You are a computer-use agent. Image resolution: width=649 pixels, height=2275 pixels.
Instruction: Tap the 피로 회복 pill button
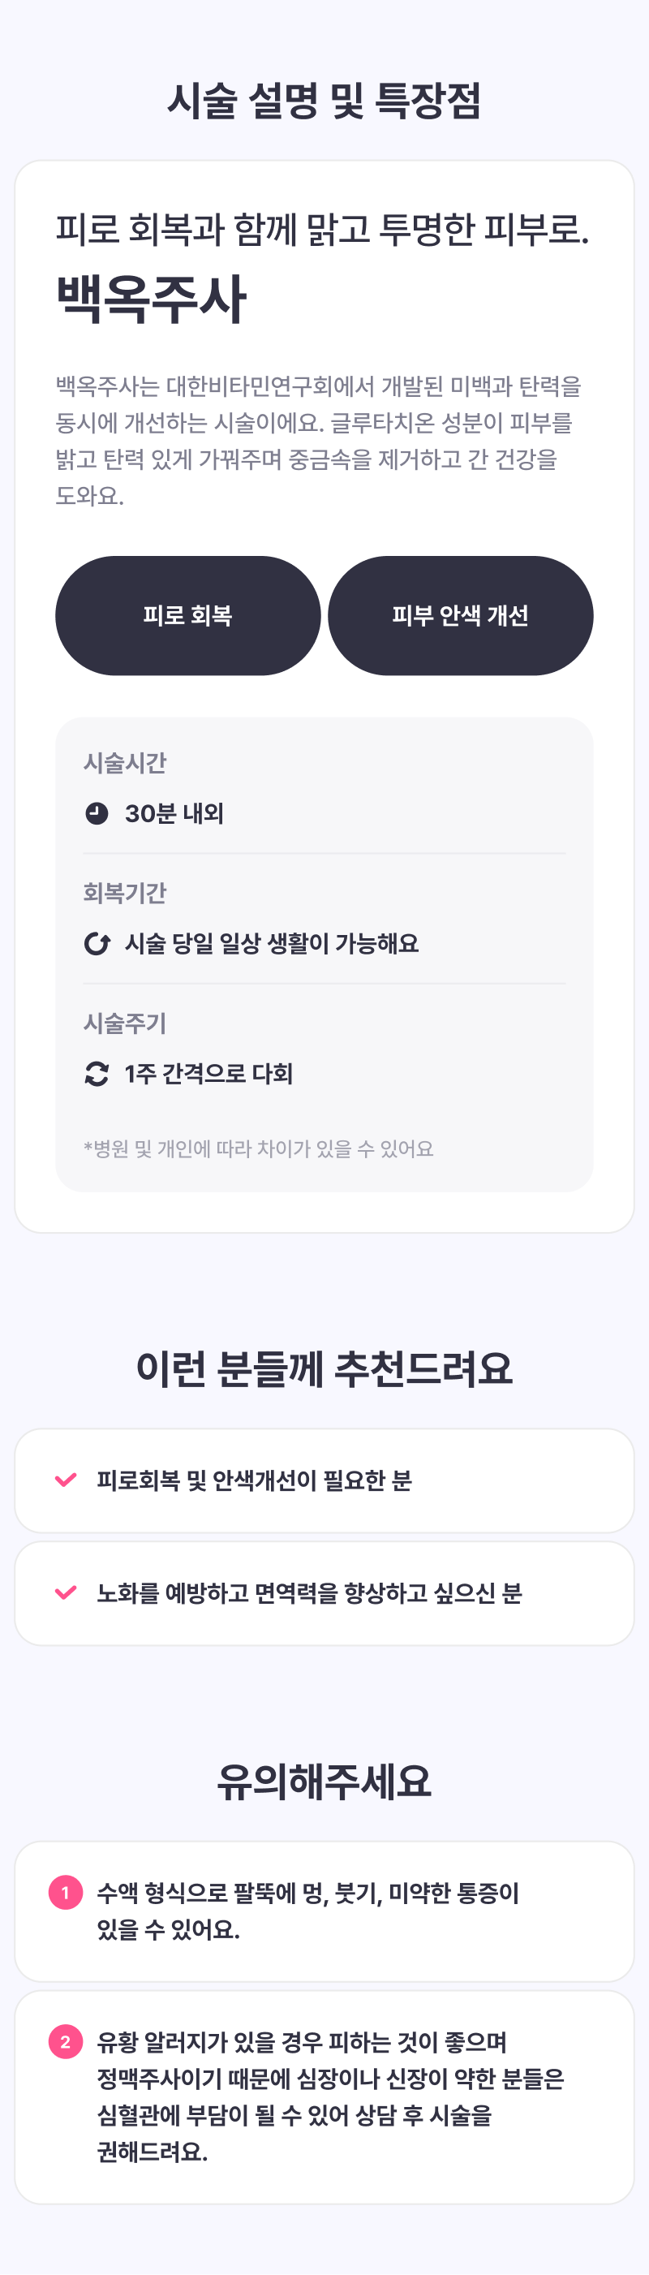coord(188,615)
